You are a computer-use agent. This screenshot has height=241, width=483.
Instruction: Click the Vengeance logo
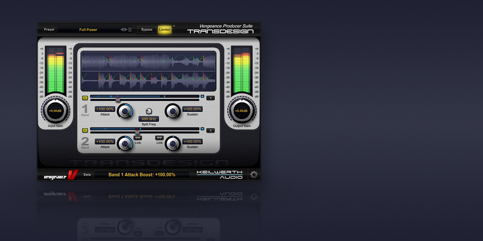(61, 175)
